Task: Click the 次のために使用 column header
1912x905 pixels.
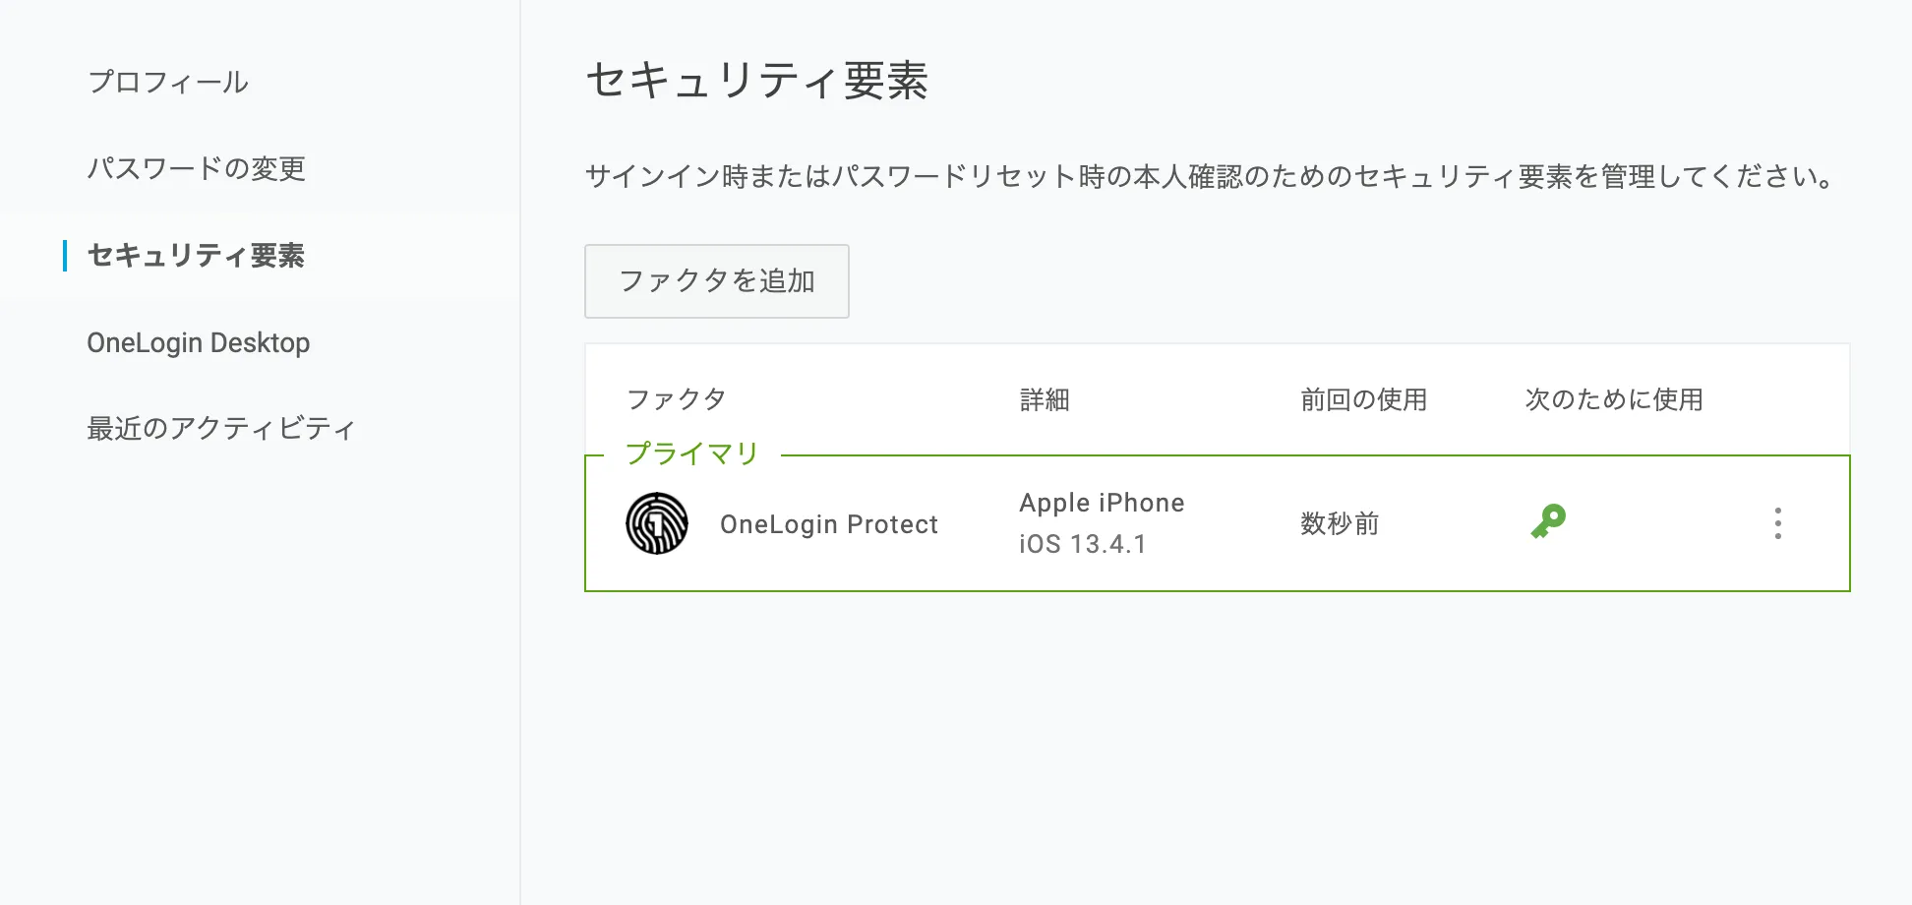Action: (1613, 399)
